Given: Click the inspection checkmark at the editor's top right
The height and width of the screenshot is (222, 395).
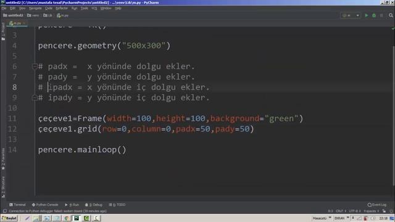Looking at the screenshot, I should [x=393, y=28].
